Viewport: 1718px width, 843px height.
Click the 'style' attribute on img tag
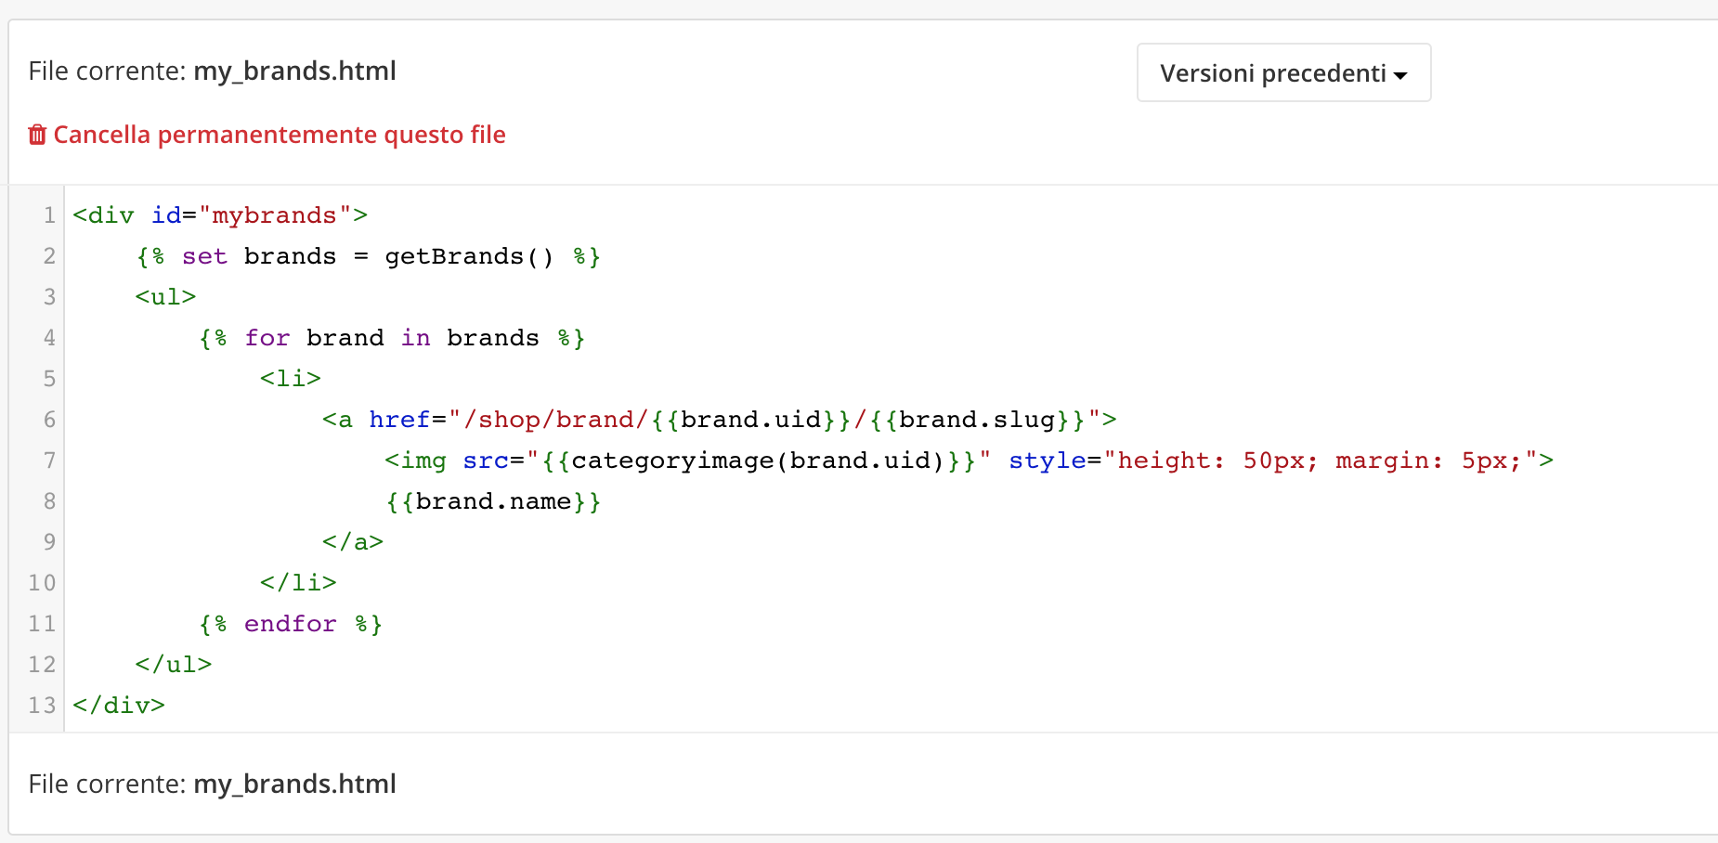pos(1047,460)
